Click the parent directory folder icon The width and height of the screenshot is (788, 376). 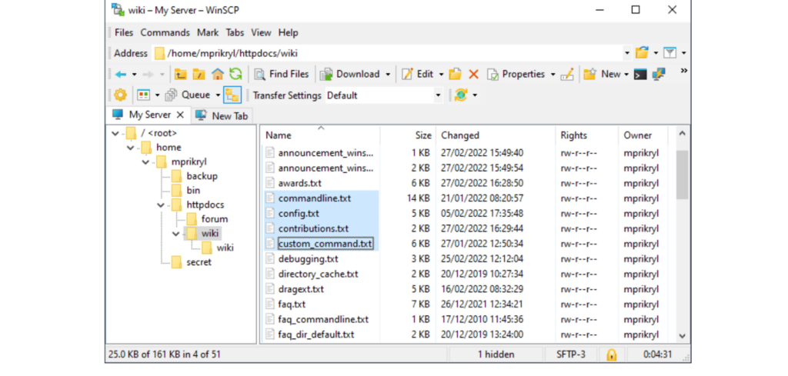[181, 75]
